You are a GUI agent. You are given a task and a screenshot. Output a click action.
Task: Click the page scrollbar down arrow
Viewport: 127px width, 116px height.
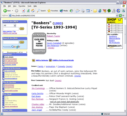pos(125,111)
